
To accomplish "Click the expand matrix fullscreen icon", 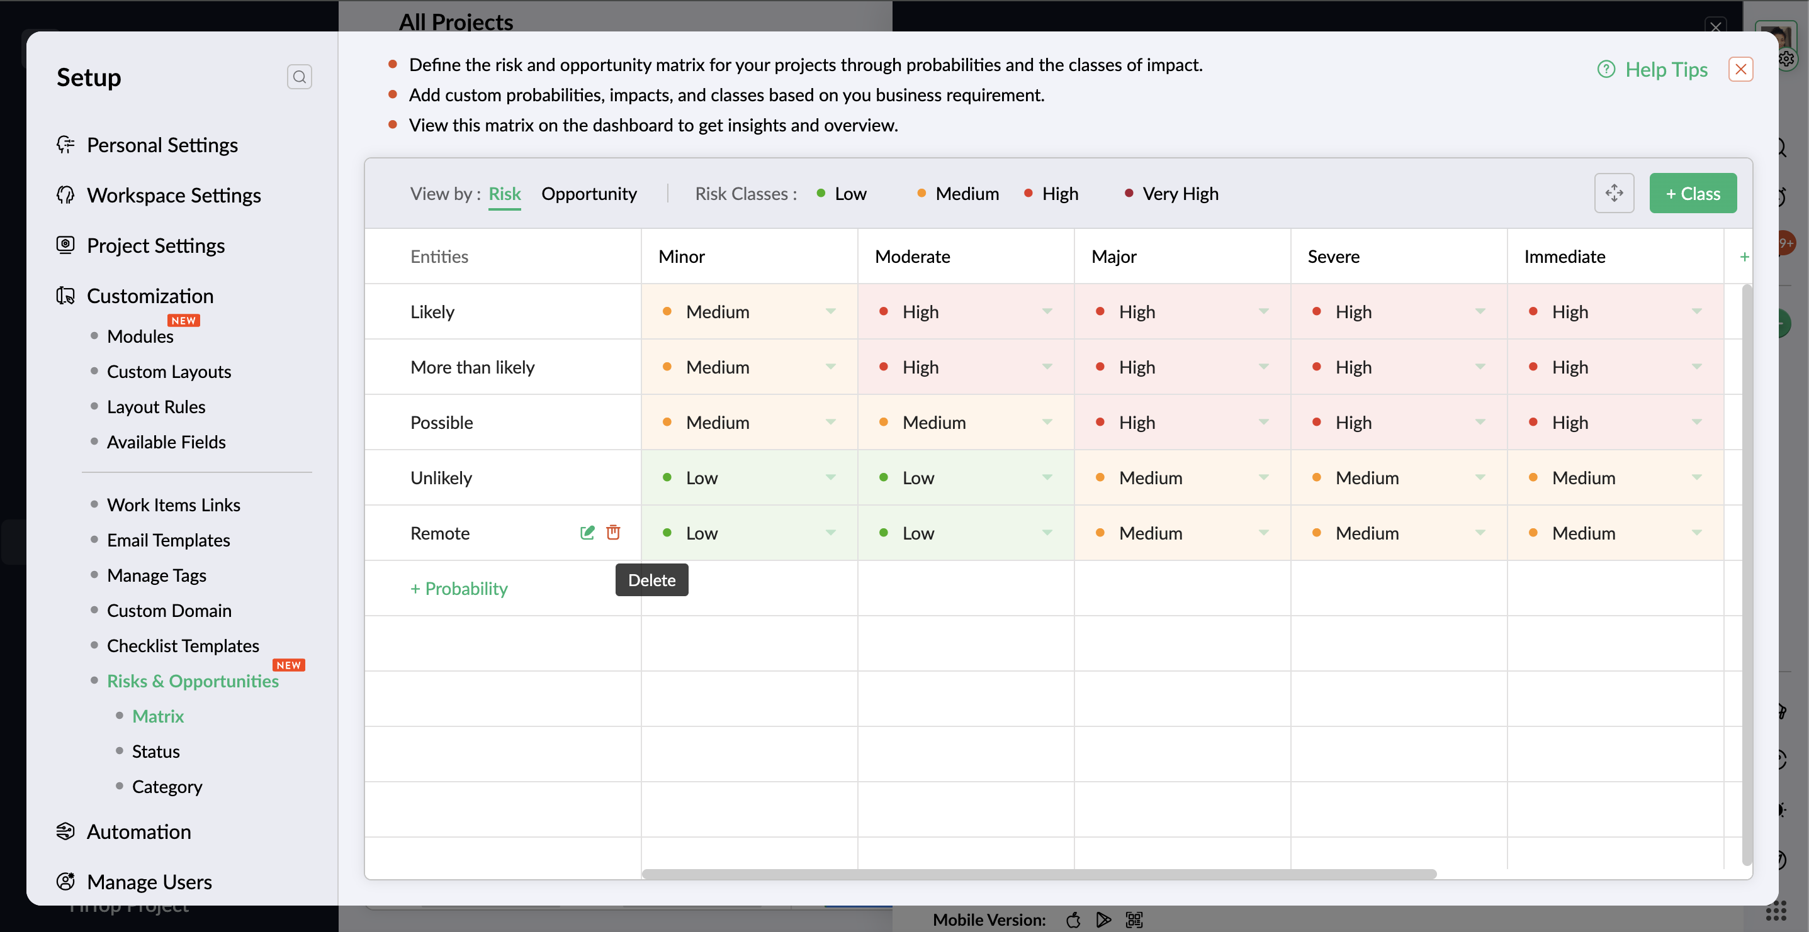I will pos(1614,193).
